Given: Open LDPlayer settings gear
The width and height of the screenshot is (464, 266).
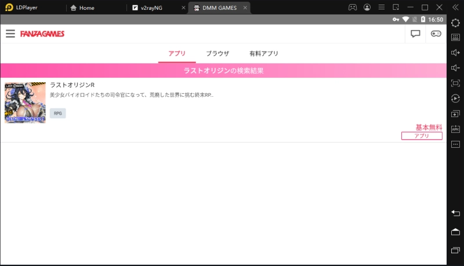Looking at the screenshot, I should click(x=455, y=23).
